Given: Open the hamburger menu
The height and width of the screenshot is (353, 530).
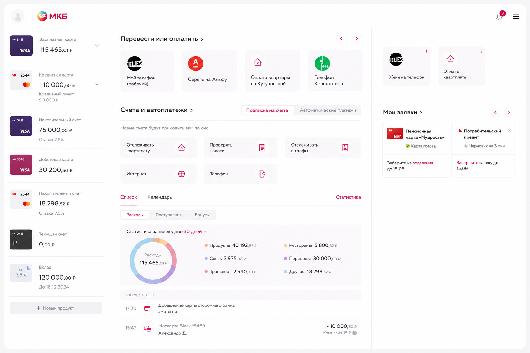Looking at the screenshot, I should (516, 16).
